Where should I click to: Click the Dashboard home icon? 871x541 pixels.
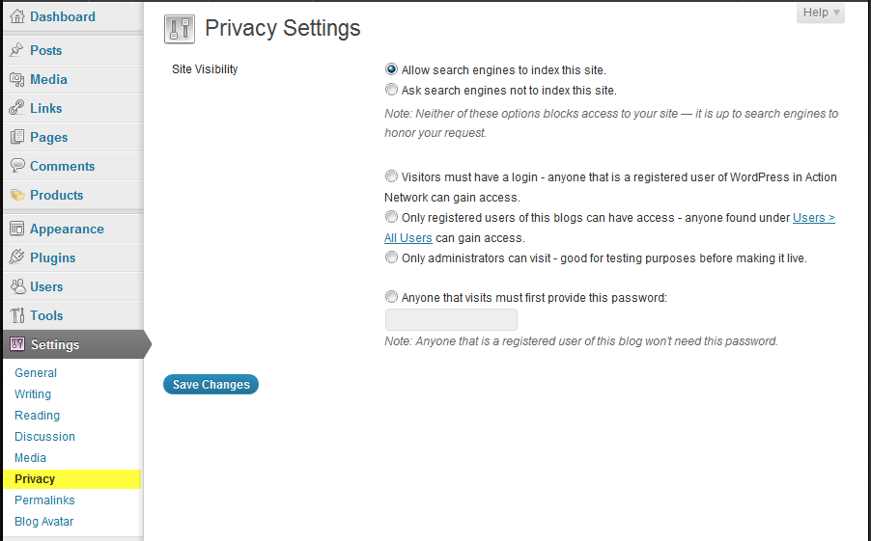pos(16,16)
